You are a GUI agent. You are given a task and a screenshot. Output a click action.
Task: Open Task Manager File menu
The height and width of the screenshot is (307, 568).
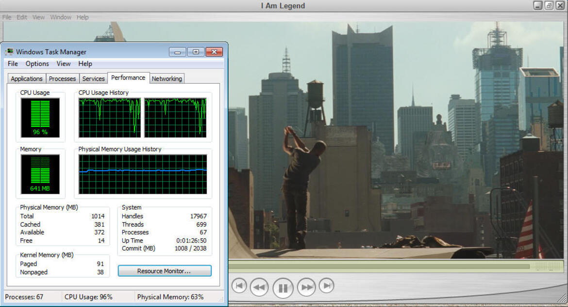13,63
